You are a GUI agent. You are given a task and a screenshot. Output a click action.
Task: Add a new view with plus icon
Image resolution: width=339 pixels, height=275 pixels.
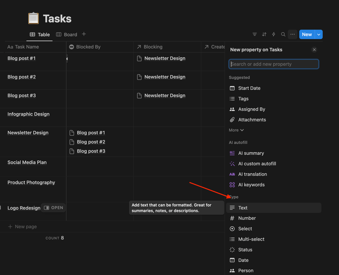coord(84,34)
